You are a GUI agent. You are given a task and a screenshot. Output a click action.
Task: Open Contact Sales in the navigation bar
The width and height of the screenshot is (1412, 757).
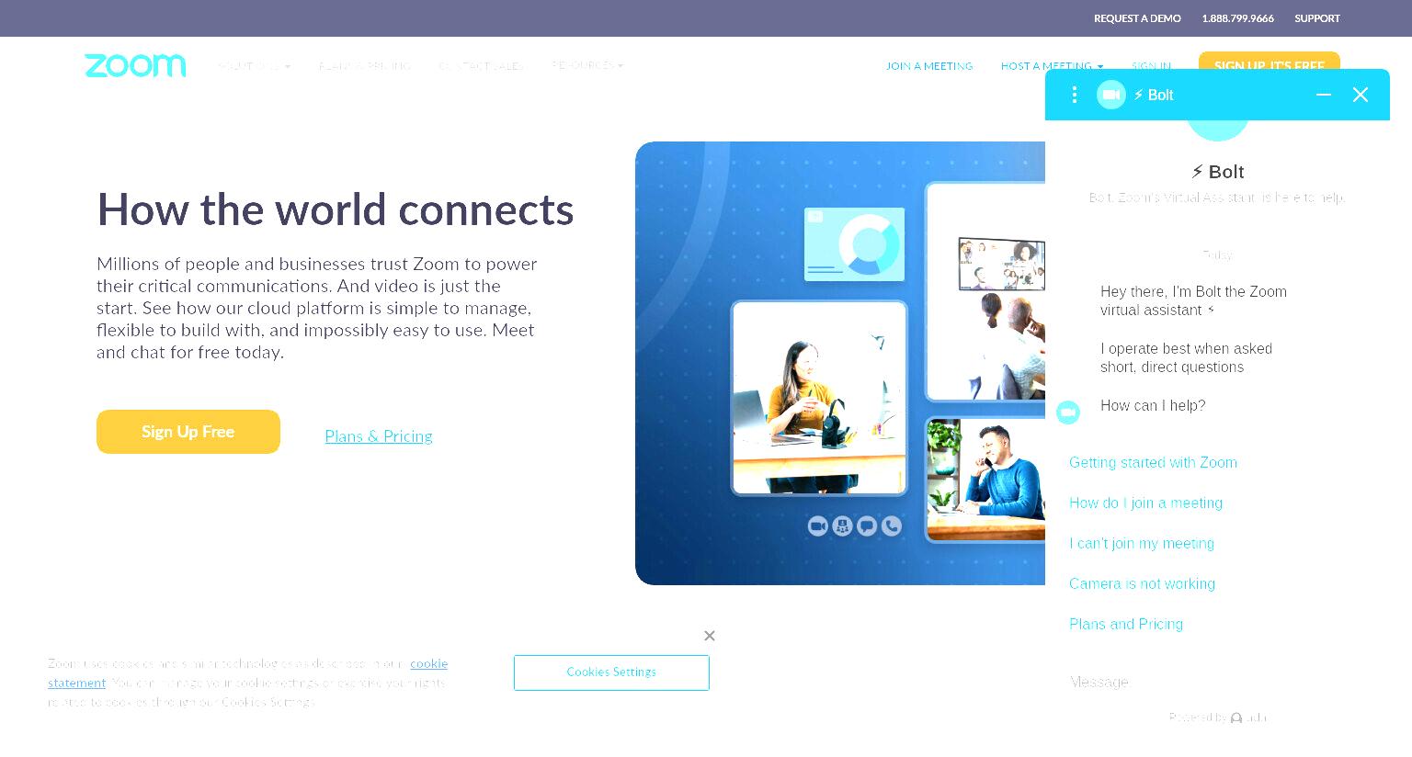(x=481, y=66)
